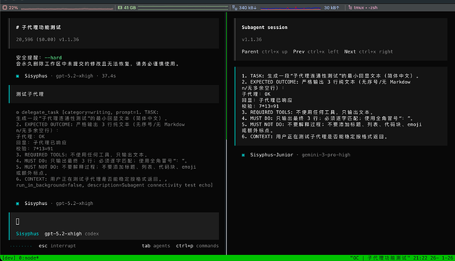Click the Sisyphus agent name in prompt footer

coord(27,233)
